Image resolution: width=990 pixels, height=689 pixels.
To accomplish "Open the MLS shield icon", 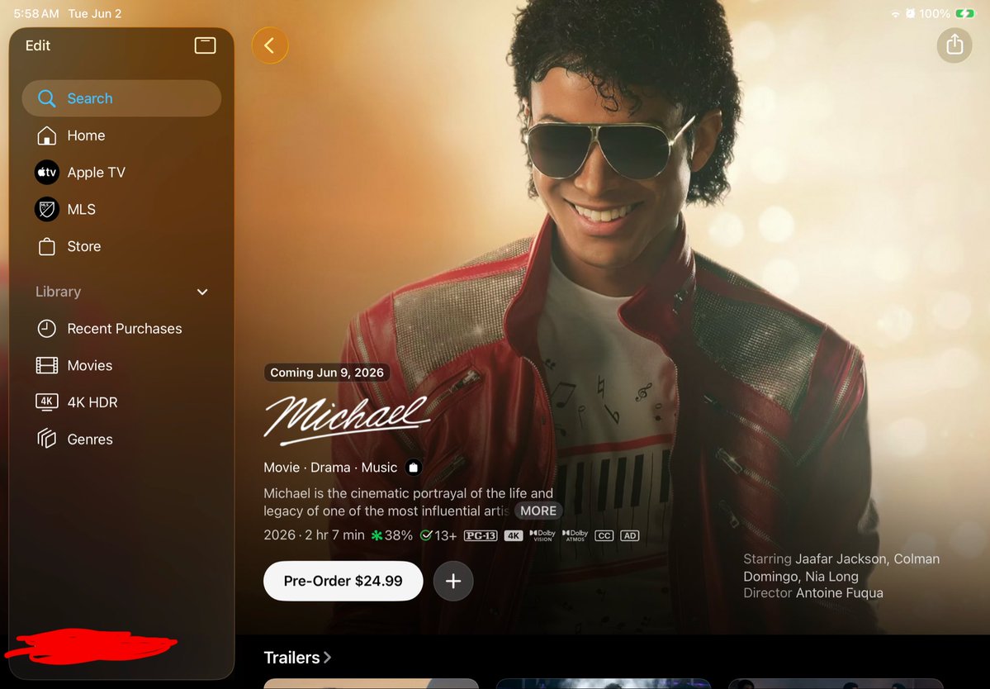I will click(x=47, y=209).
